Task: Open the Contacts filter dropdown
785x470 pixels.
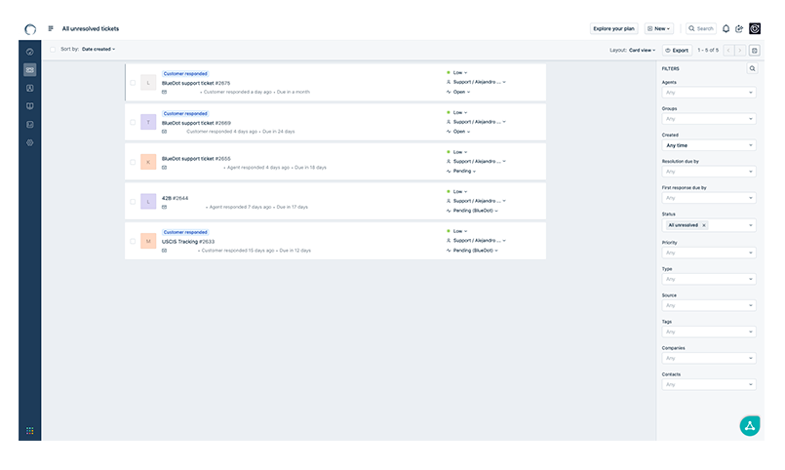Action: point(708,385)
